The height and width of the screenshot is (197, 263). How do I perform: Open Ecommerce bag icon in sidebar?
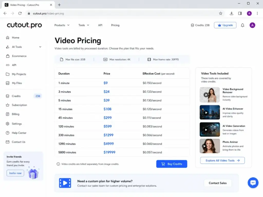8,56
